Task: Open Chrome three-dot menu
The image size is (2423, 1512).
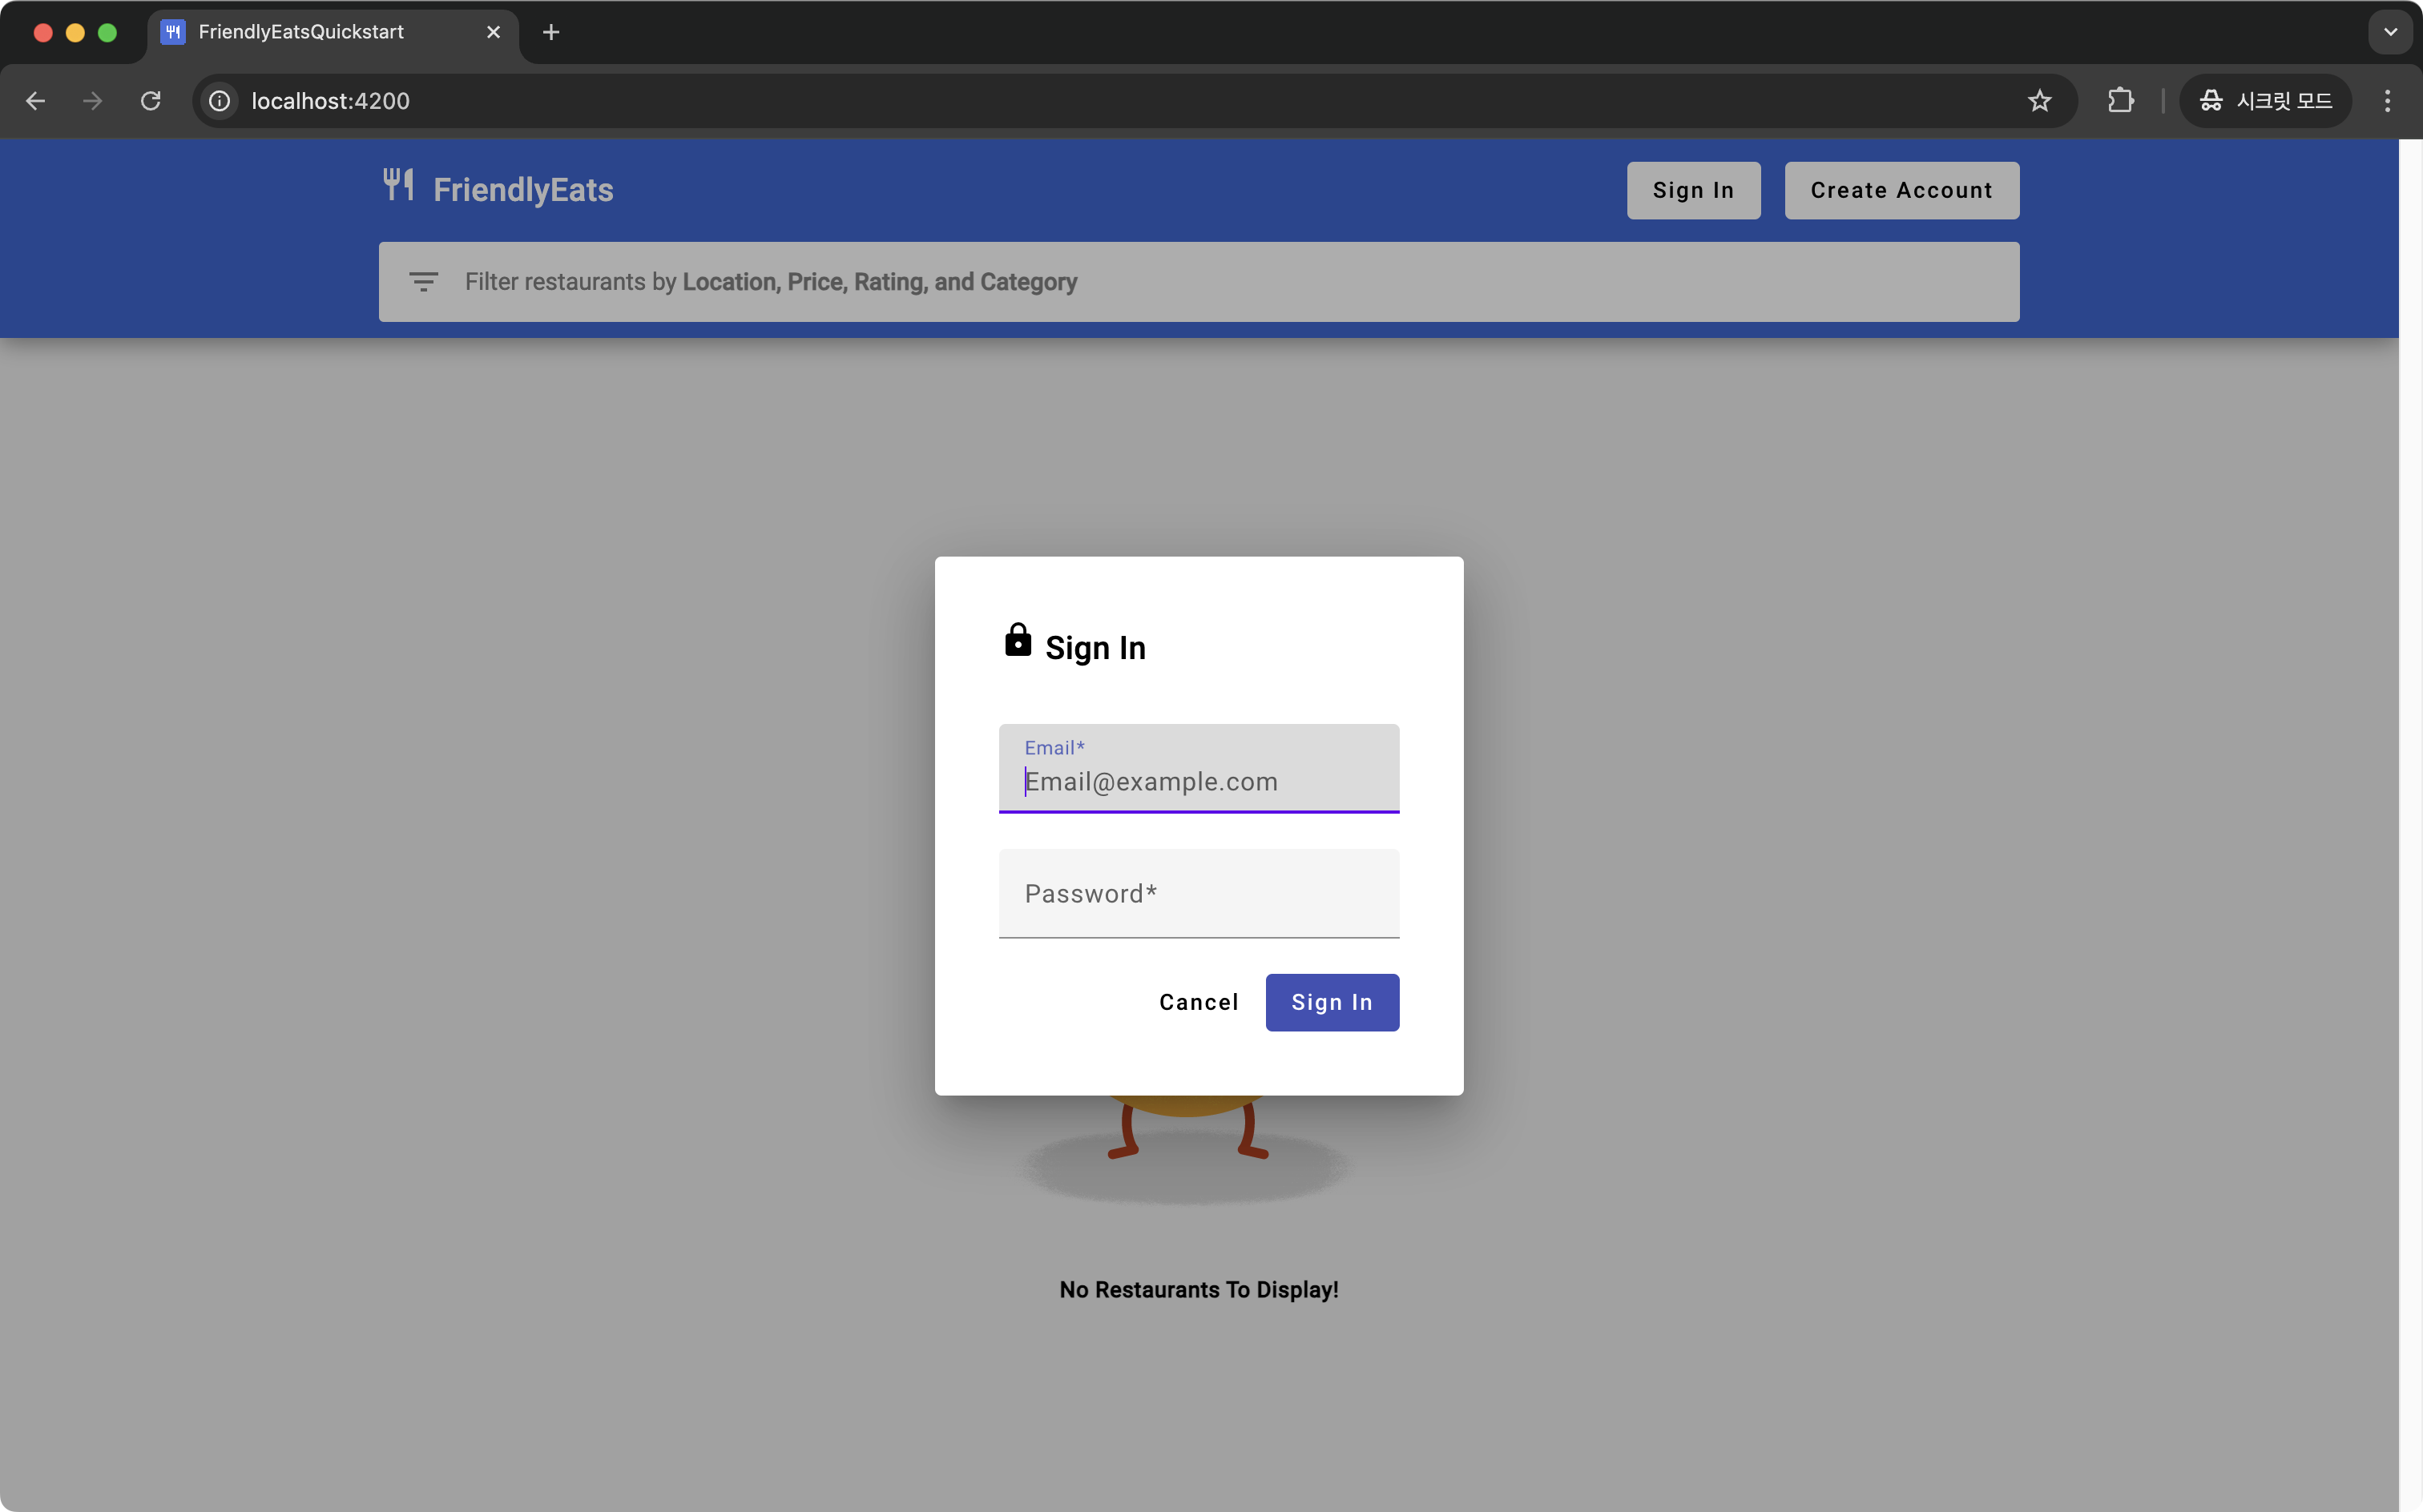Action: pyautogui.click(x=2387, y=101)
